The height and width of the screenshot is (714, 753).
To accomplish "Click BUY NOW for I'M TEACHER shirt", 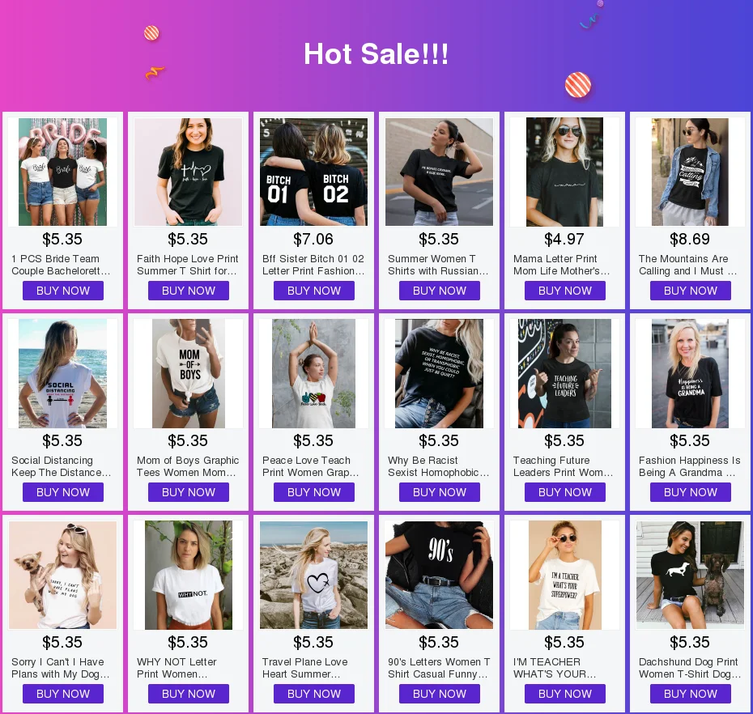I will (565, 694).
